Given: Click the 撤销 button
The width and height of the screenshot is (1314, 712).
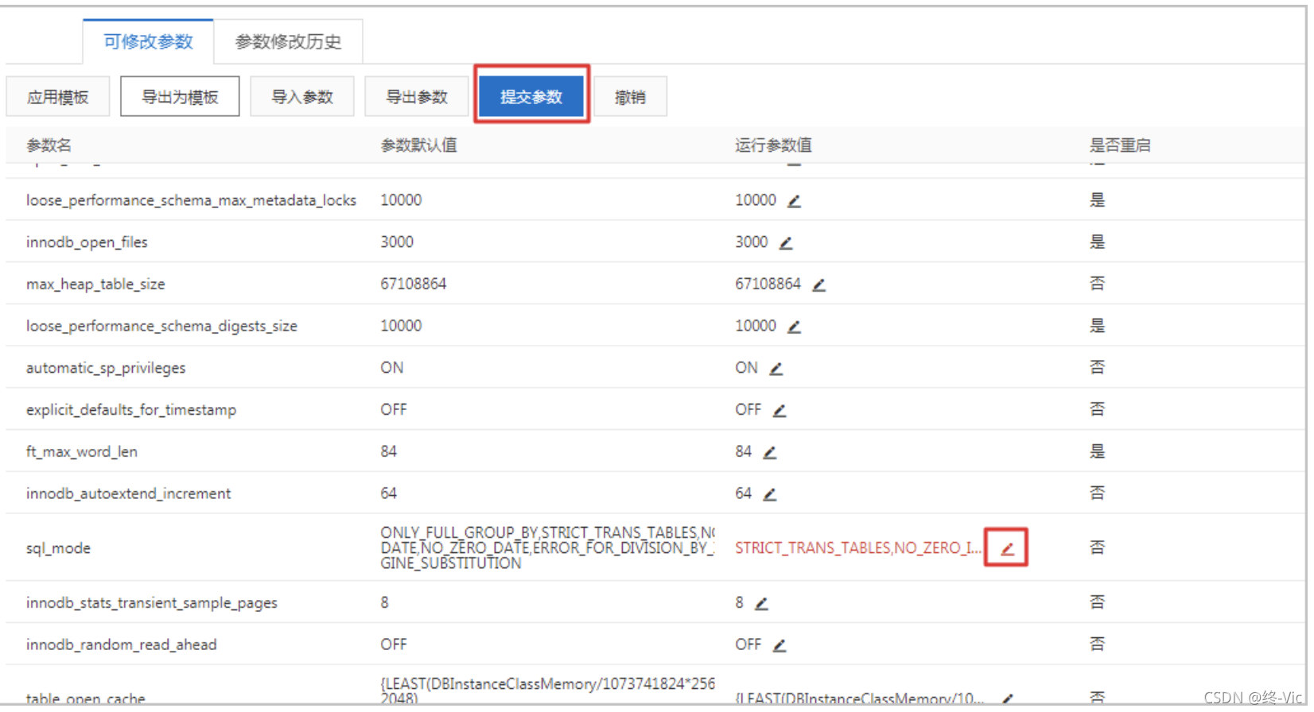Looking at the screenshot, I should 630,97.
